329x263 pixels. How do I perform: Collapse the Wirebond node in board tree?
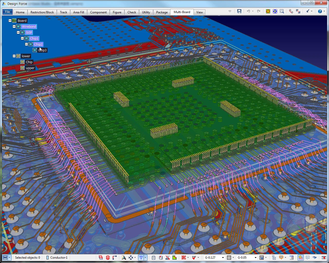click(x=14, y=26)
